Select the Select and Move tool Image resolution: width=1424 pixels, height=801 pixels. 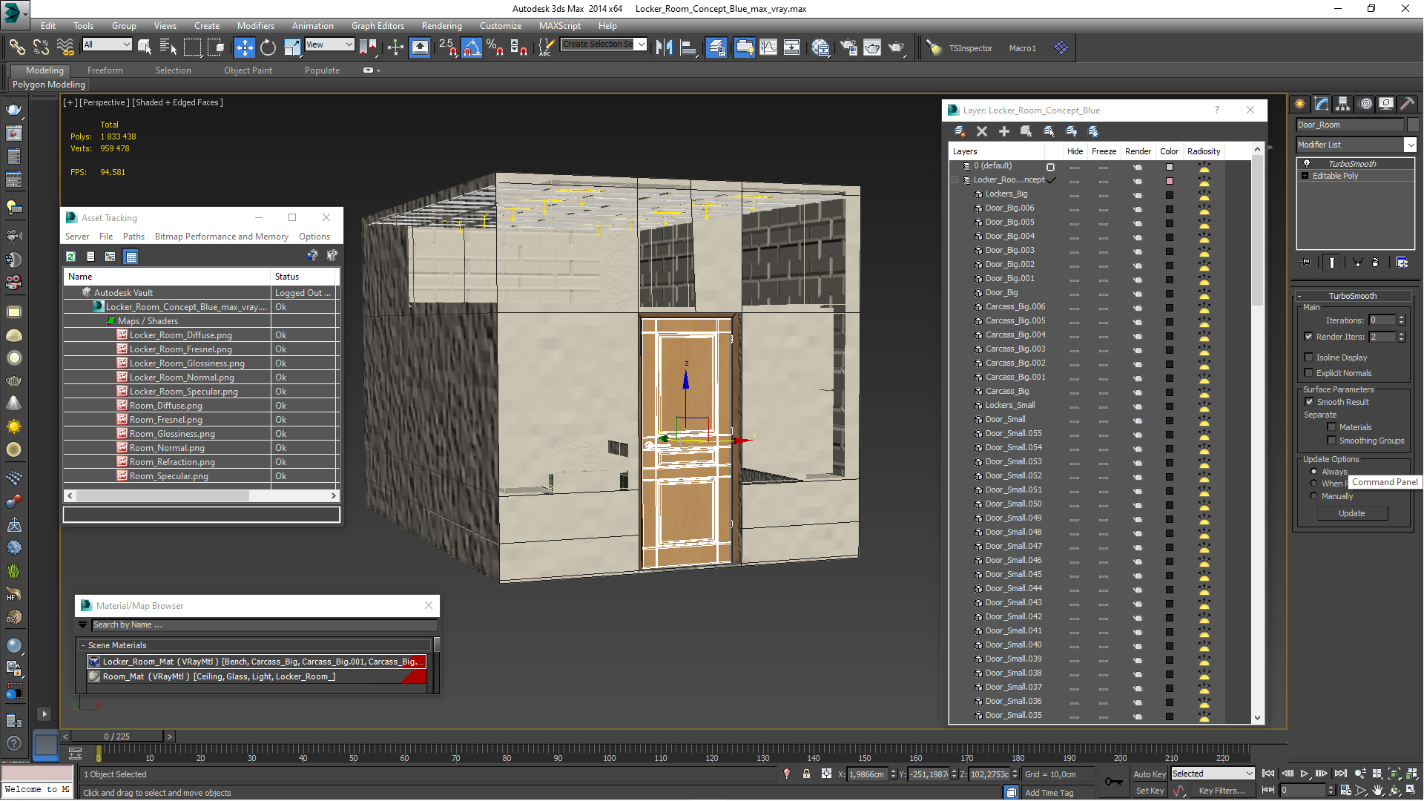(x=244, y=48)
